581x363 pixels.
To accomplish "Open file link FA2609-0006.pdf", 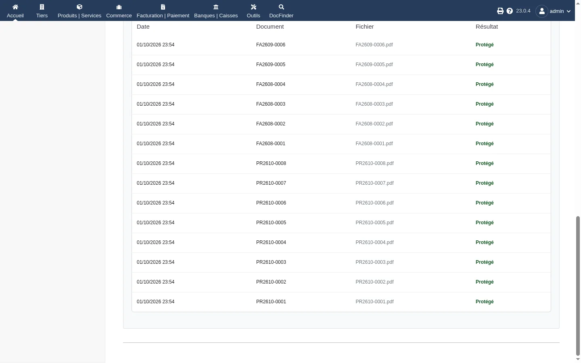I will (x=374, y=45).
